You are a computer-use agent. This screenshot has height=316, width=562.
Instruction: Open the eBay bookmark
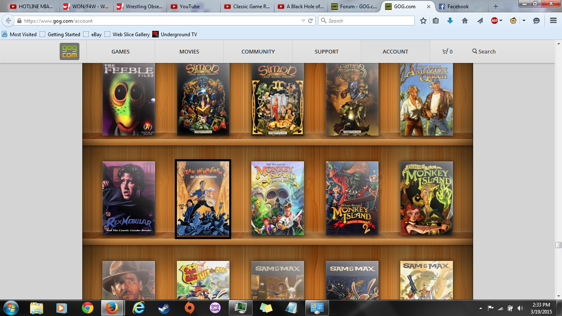coord(92,35)
